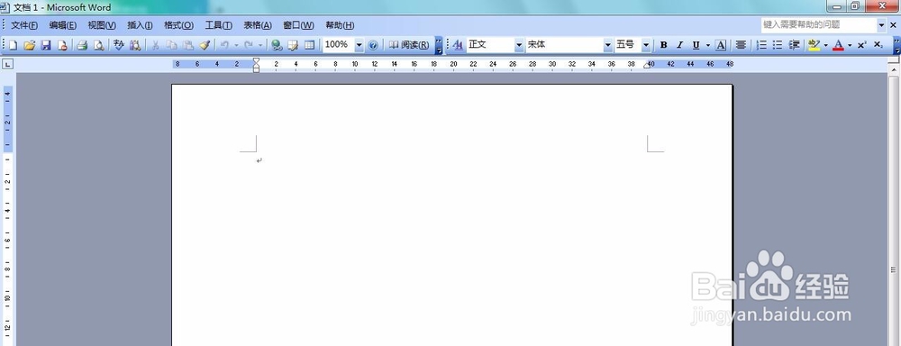The image size is (901, 346).
Task: Open highlight color dropdown arrow
Action: coord(825,45)
